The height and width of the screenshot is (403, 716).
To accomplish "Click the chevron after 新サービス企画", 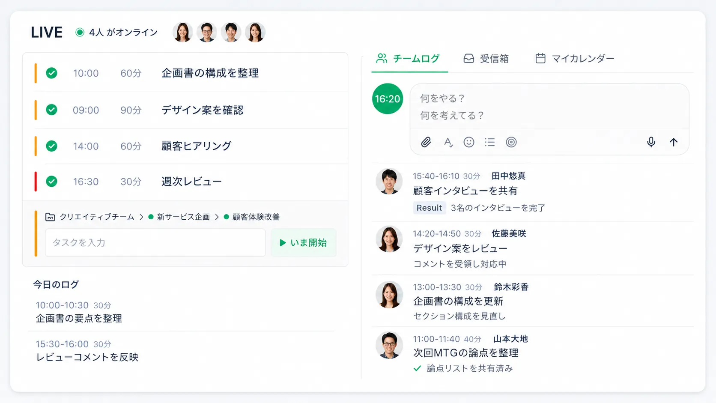I will 217,217.
